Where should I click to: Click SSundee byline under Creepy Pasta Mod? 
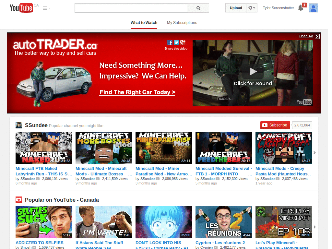pyautogui.click(x=267, y=179)
